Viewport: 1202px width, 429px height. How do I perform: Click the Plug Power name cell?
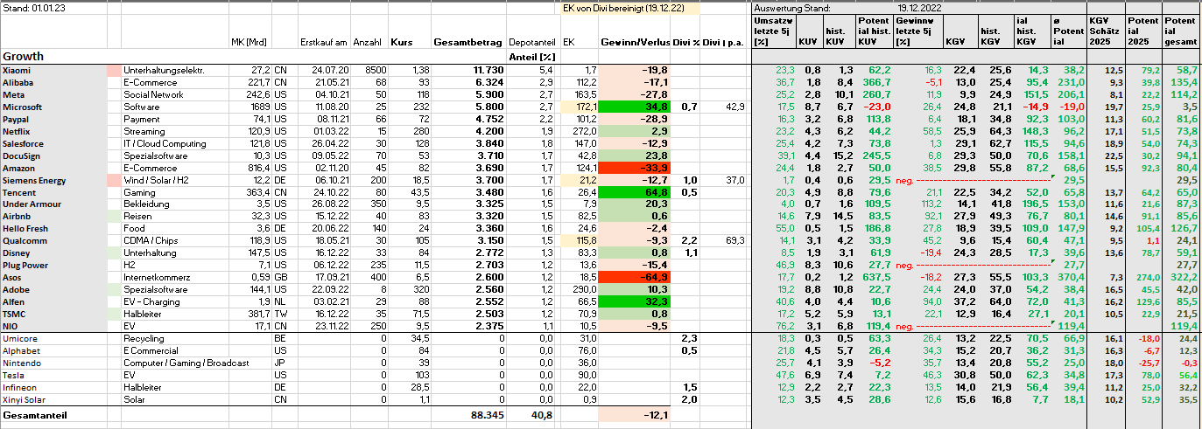coord(53,266)
